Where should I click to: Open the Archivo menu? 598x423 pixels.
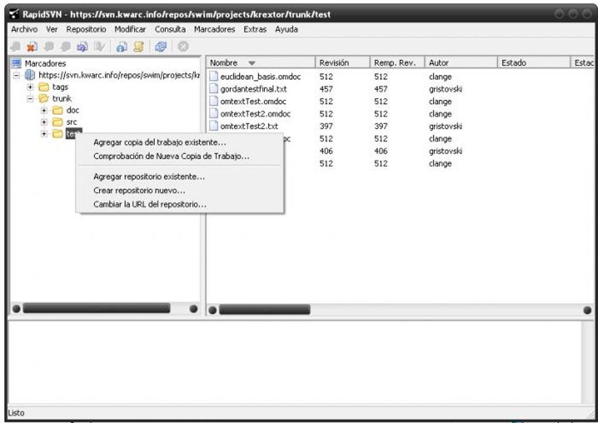coord(25,29)
